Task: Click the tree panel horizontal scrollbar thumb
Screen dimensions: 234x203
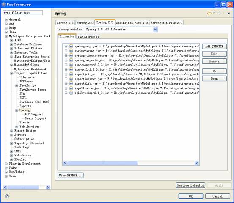Action: [23, 187]
